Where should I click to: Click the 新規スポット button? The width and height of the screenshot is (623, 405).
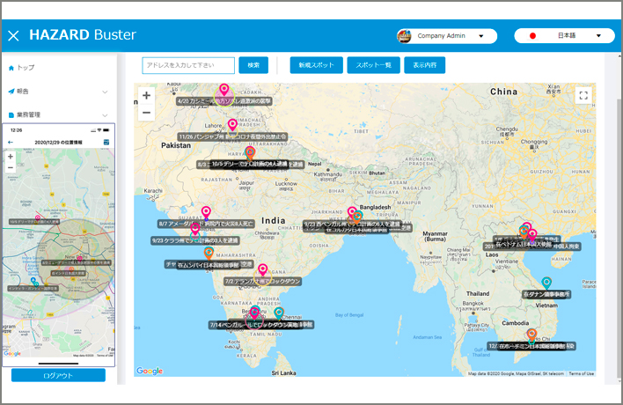click(x=316, y=65)
